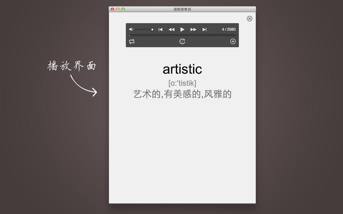This screenshot has height=214, width=343.
Task: Rewind to the previous word
Action: [x=171, y=30]
